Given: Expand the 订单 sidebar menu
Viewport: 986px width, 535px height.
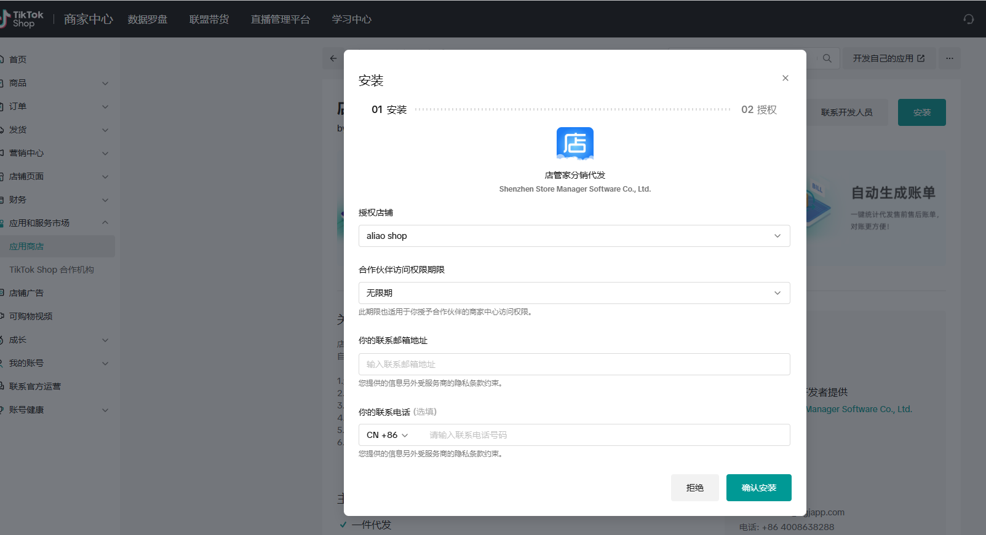Looking at the screenshot, I should (57, 106).
